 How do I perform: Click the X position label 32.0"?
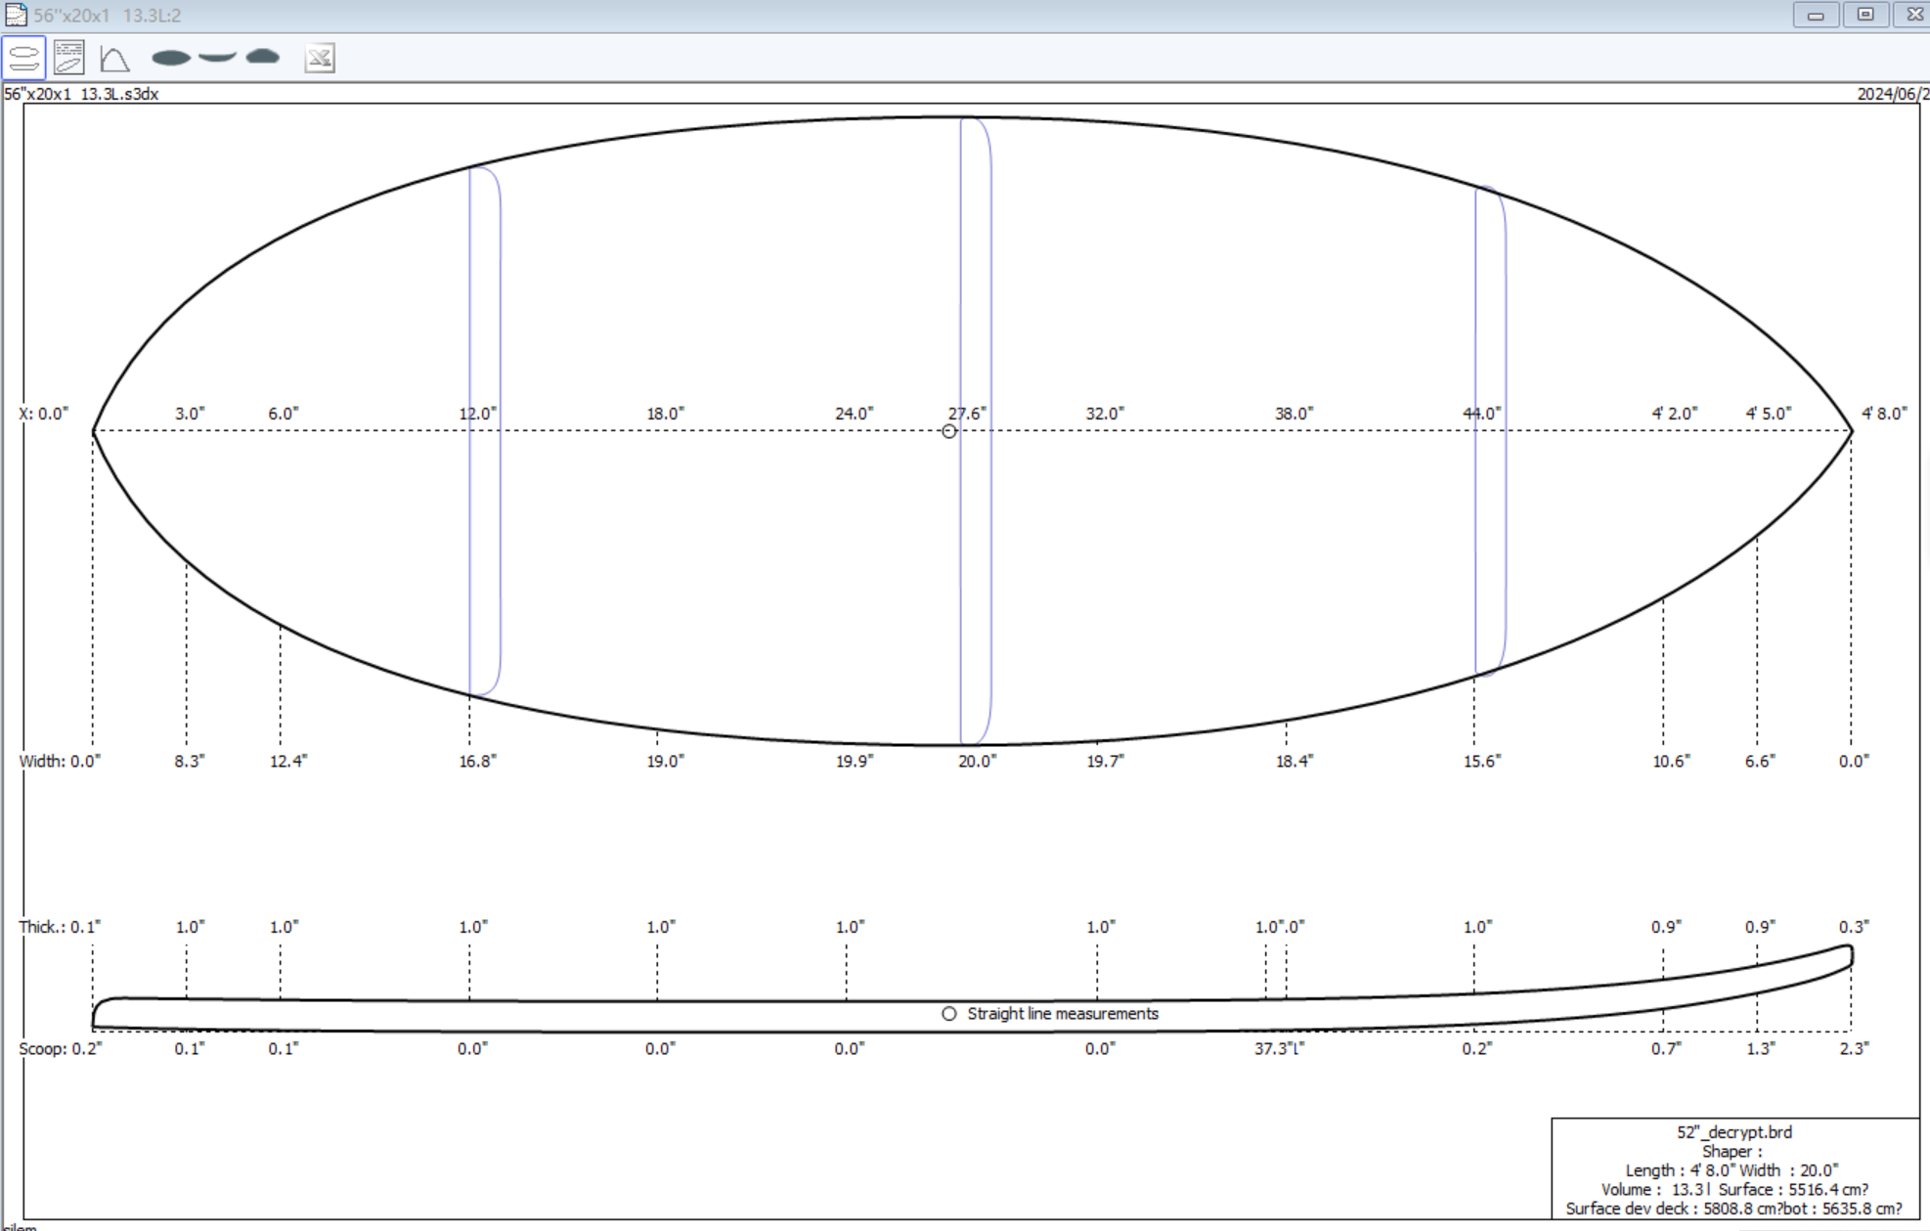coord(1105,414)
